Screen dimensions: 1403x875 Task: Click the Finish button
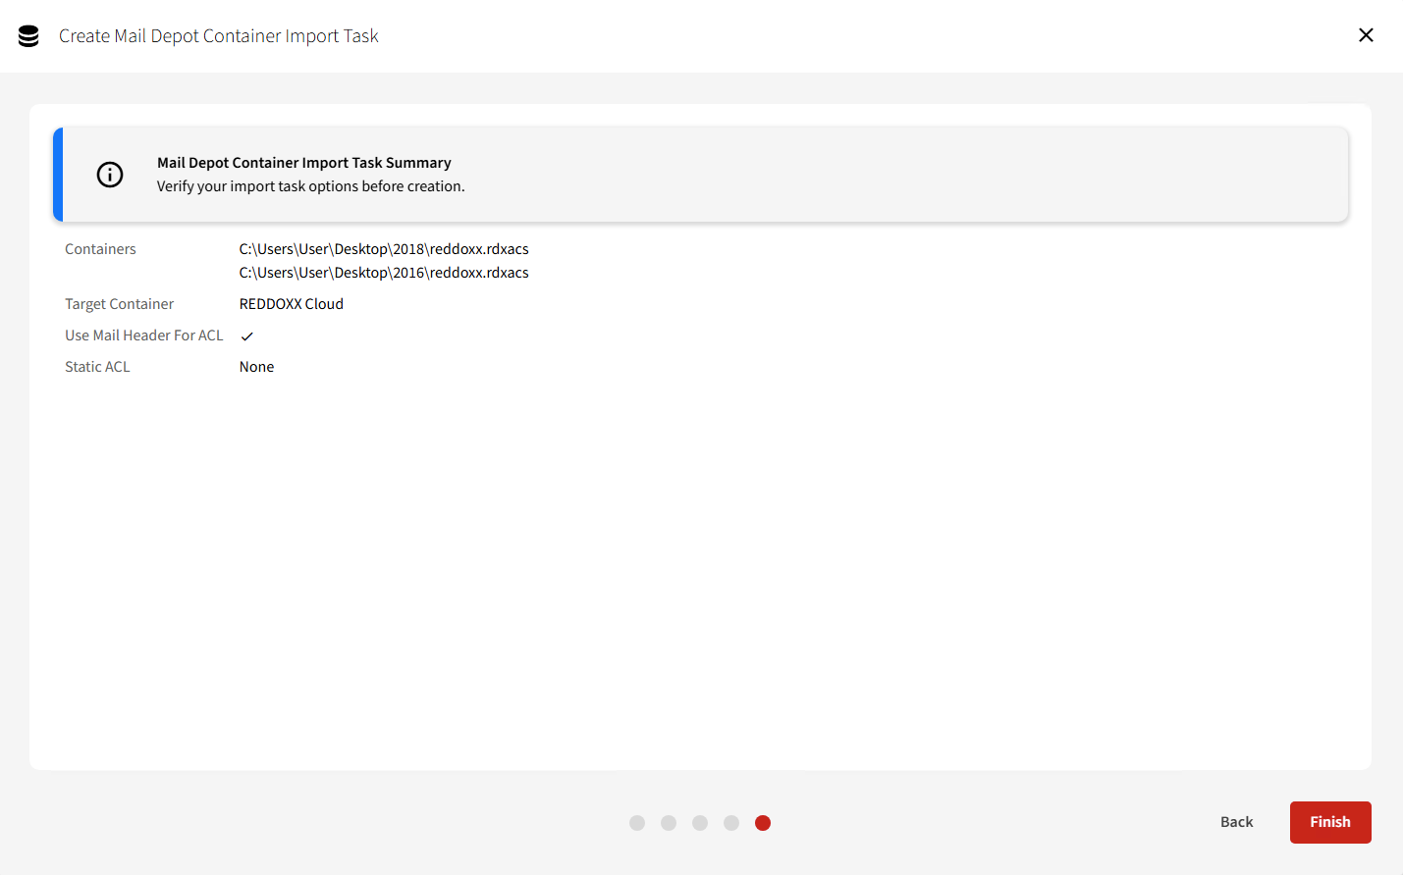1330,822
